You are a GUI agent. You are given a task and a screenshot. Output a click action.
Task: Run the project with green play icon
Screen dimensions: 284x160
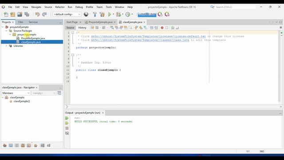(110, 14)
